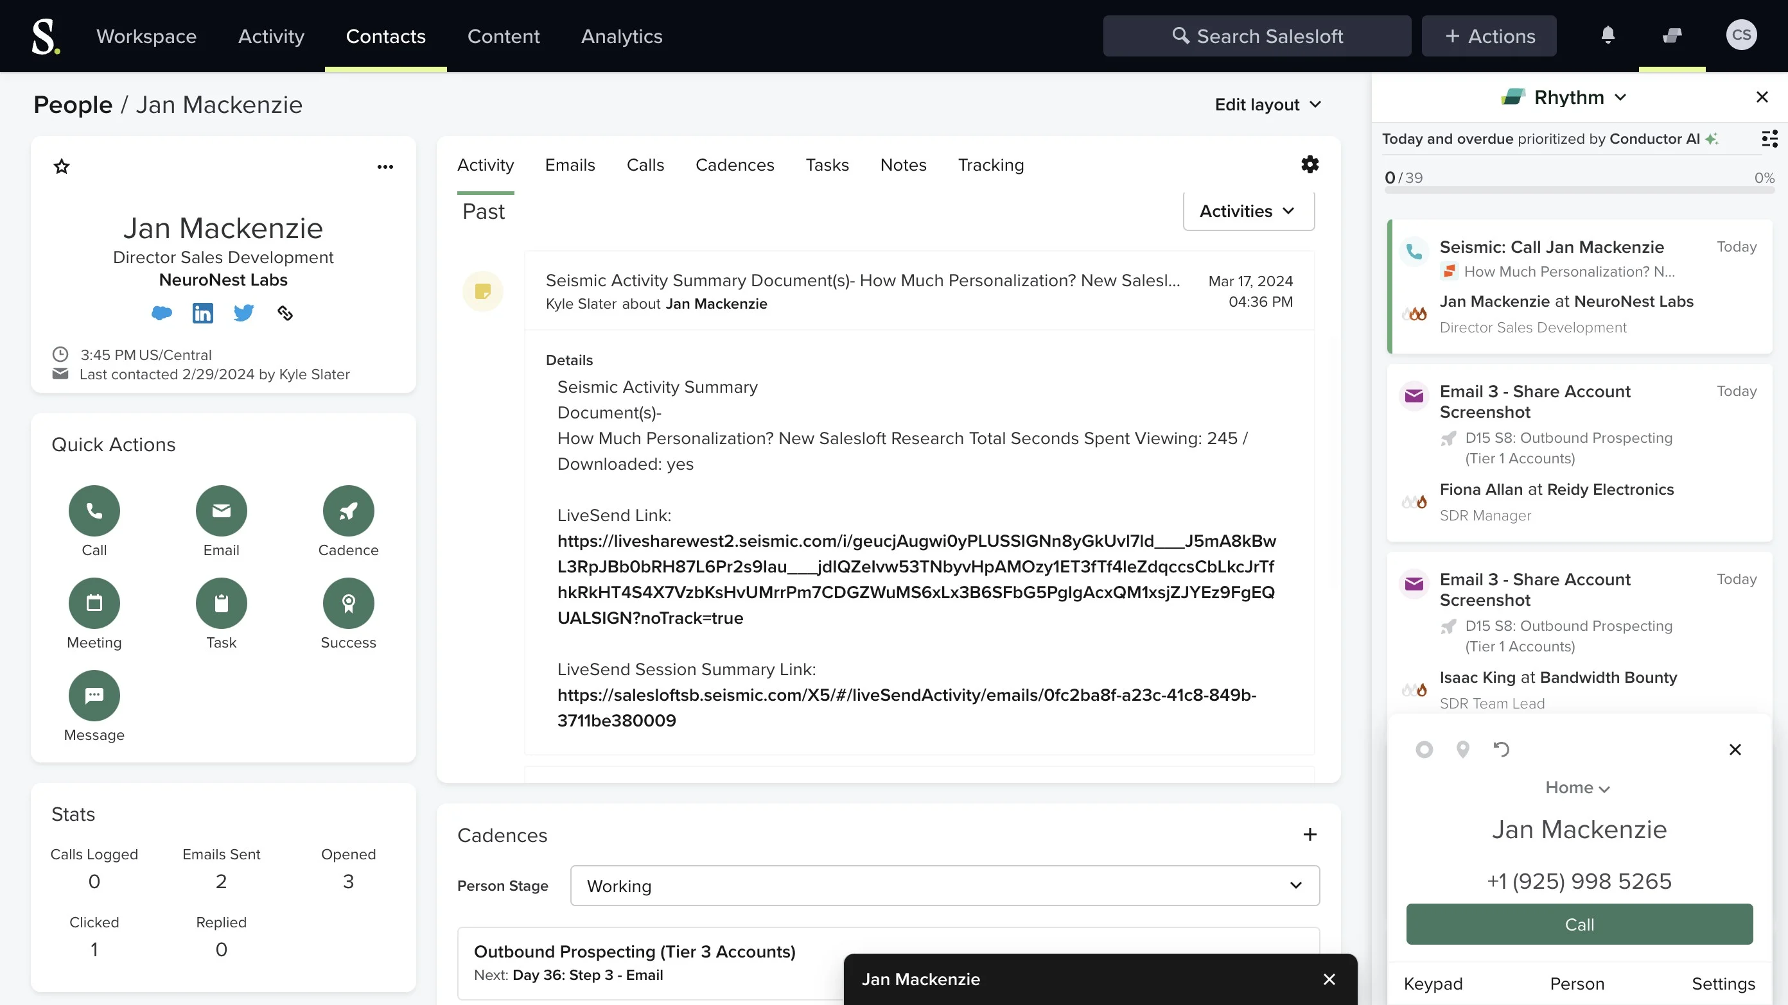Send a Message quick action
Image resolution: width=1788 pixels, height=1005 pixels.
click(x=94, y=695)
